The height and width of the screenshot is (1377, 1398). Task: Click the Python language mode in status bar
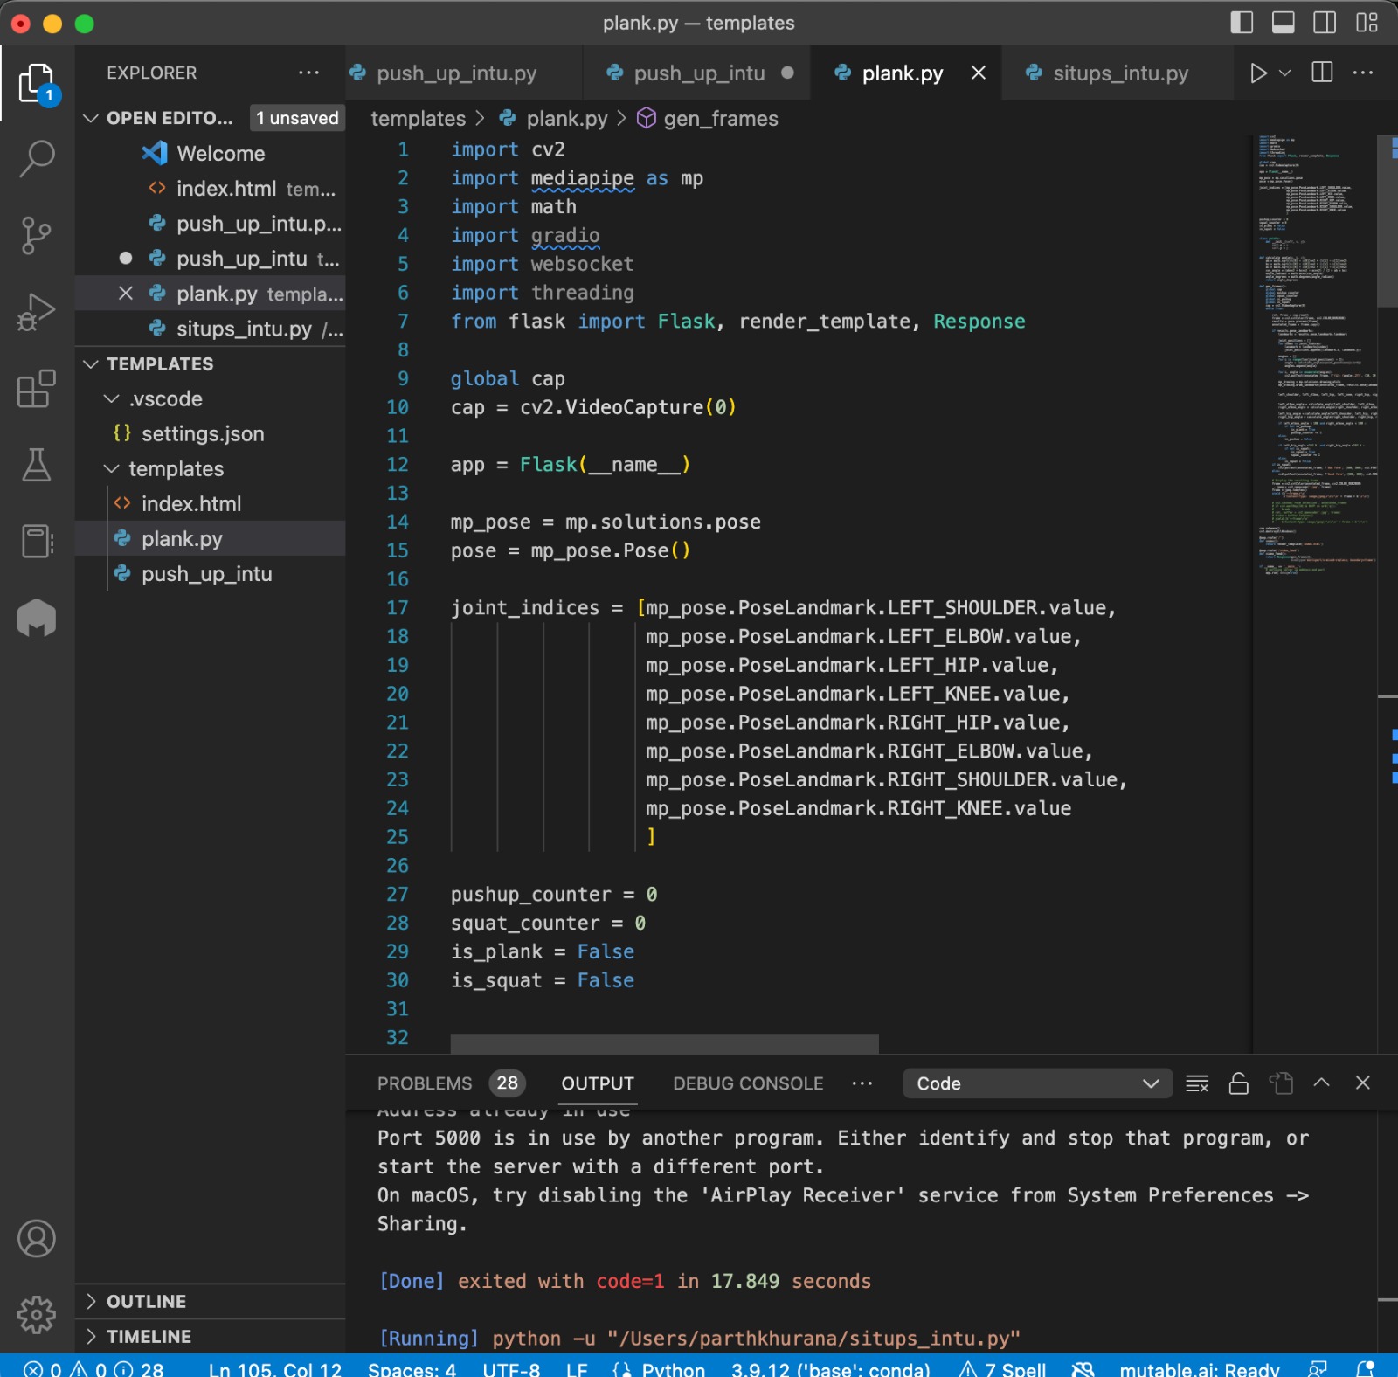672,1368
